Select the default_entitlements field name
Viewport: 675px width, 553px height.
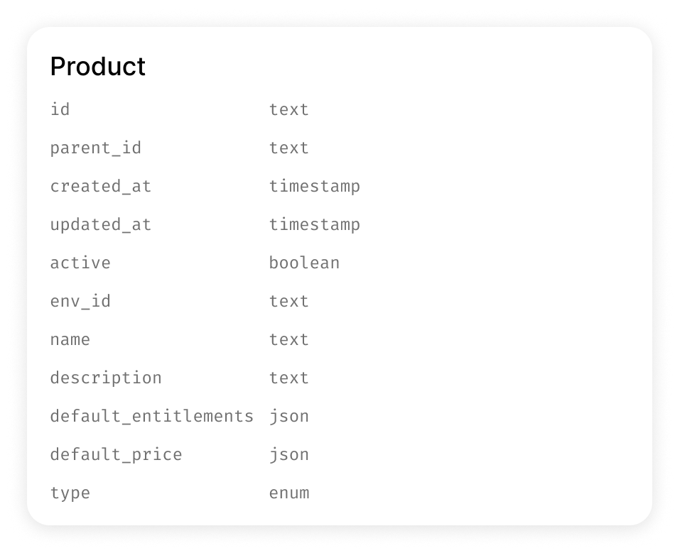click(151, 416)
